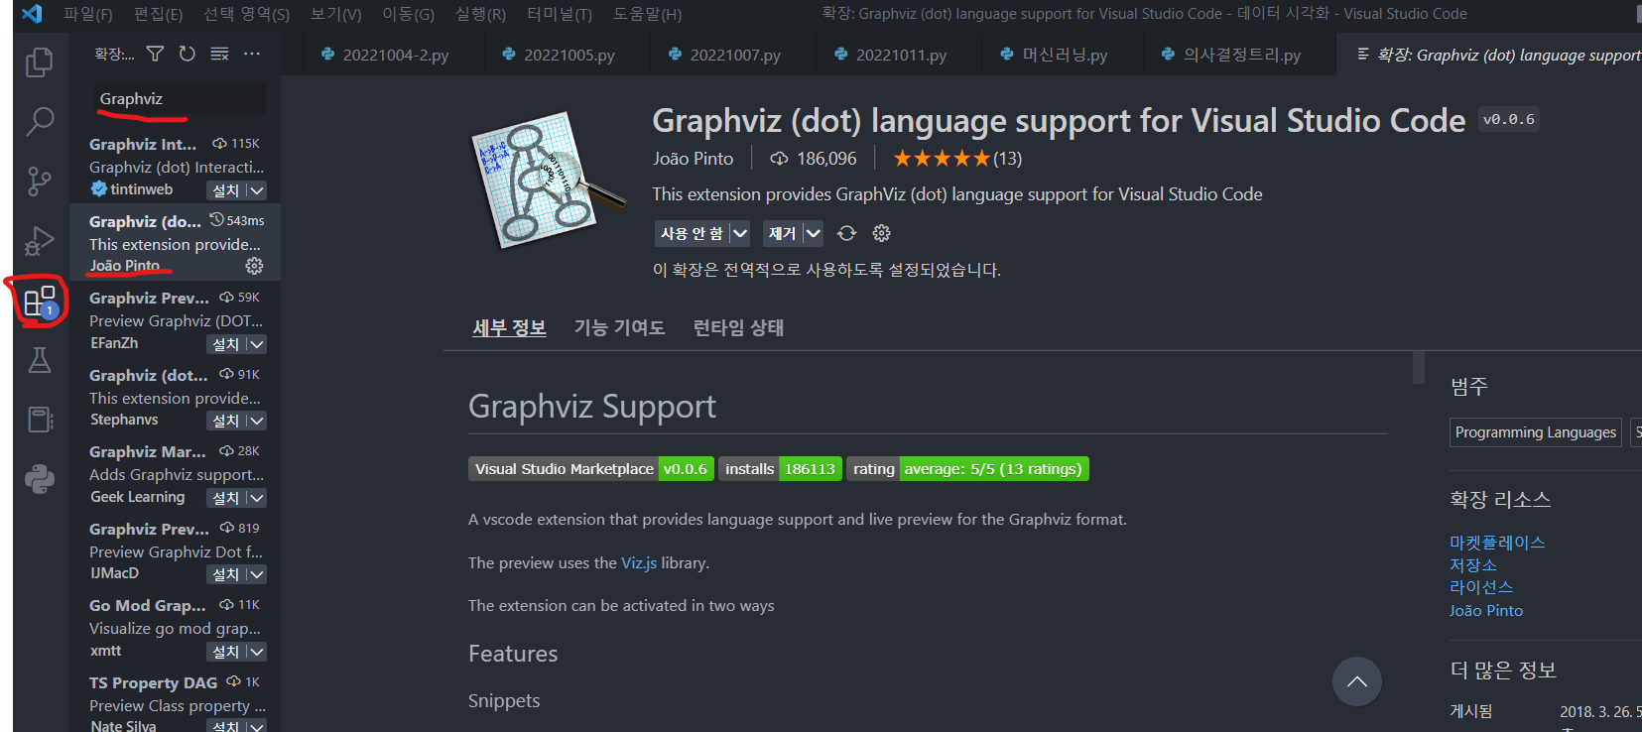The height and width of the screenshot is (732, 1642).
Task: Open install dropdown for Nate Silva extension
Action: [x=256, y=726]
